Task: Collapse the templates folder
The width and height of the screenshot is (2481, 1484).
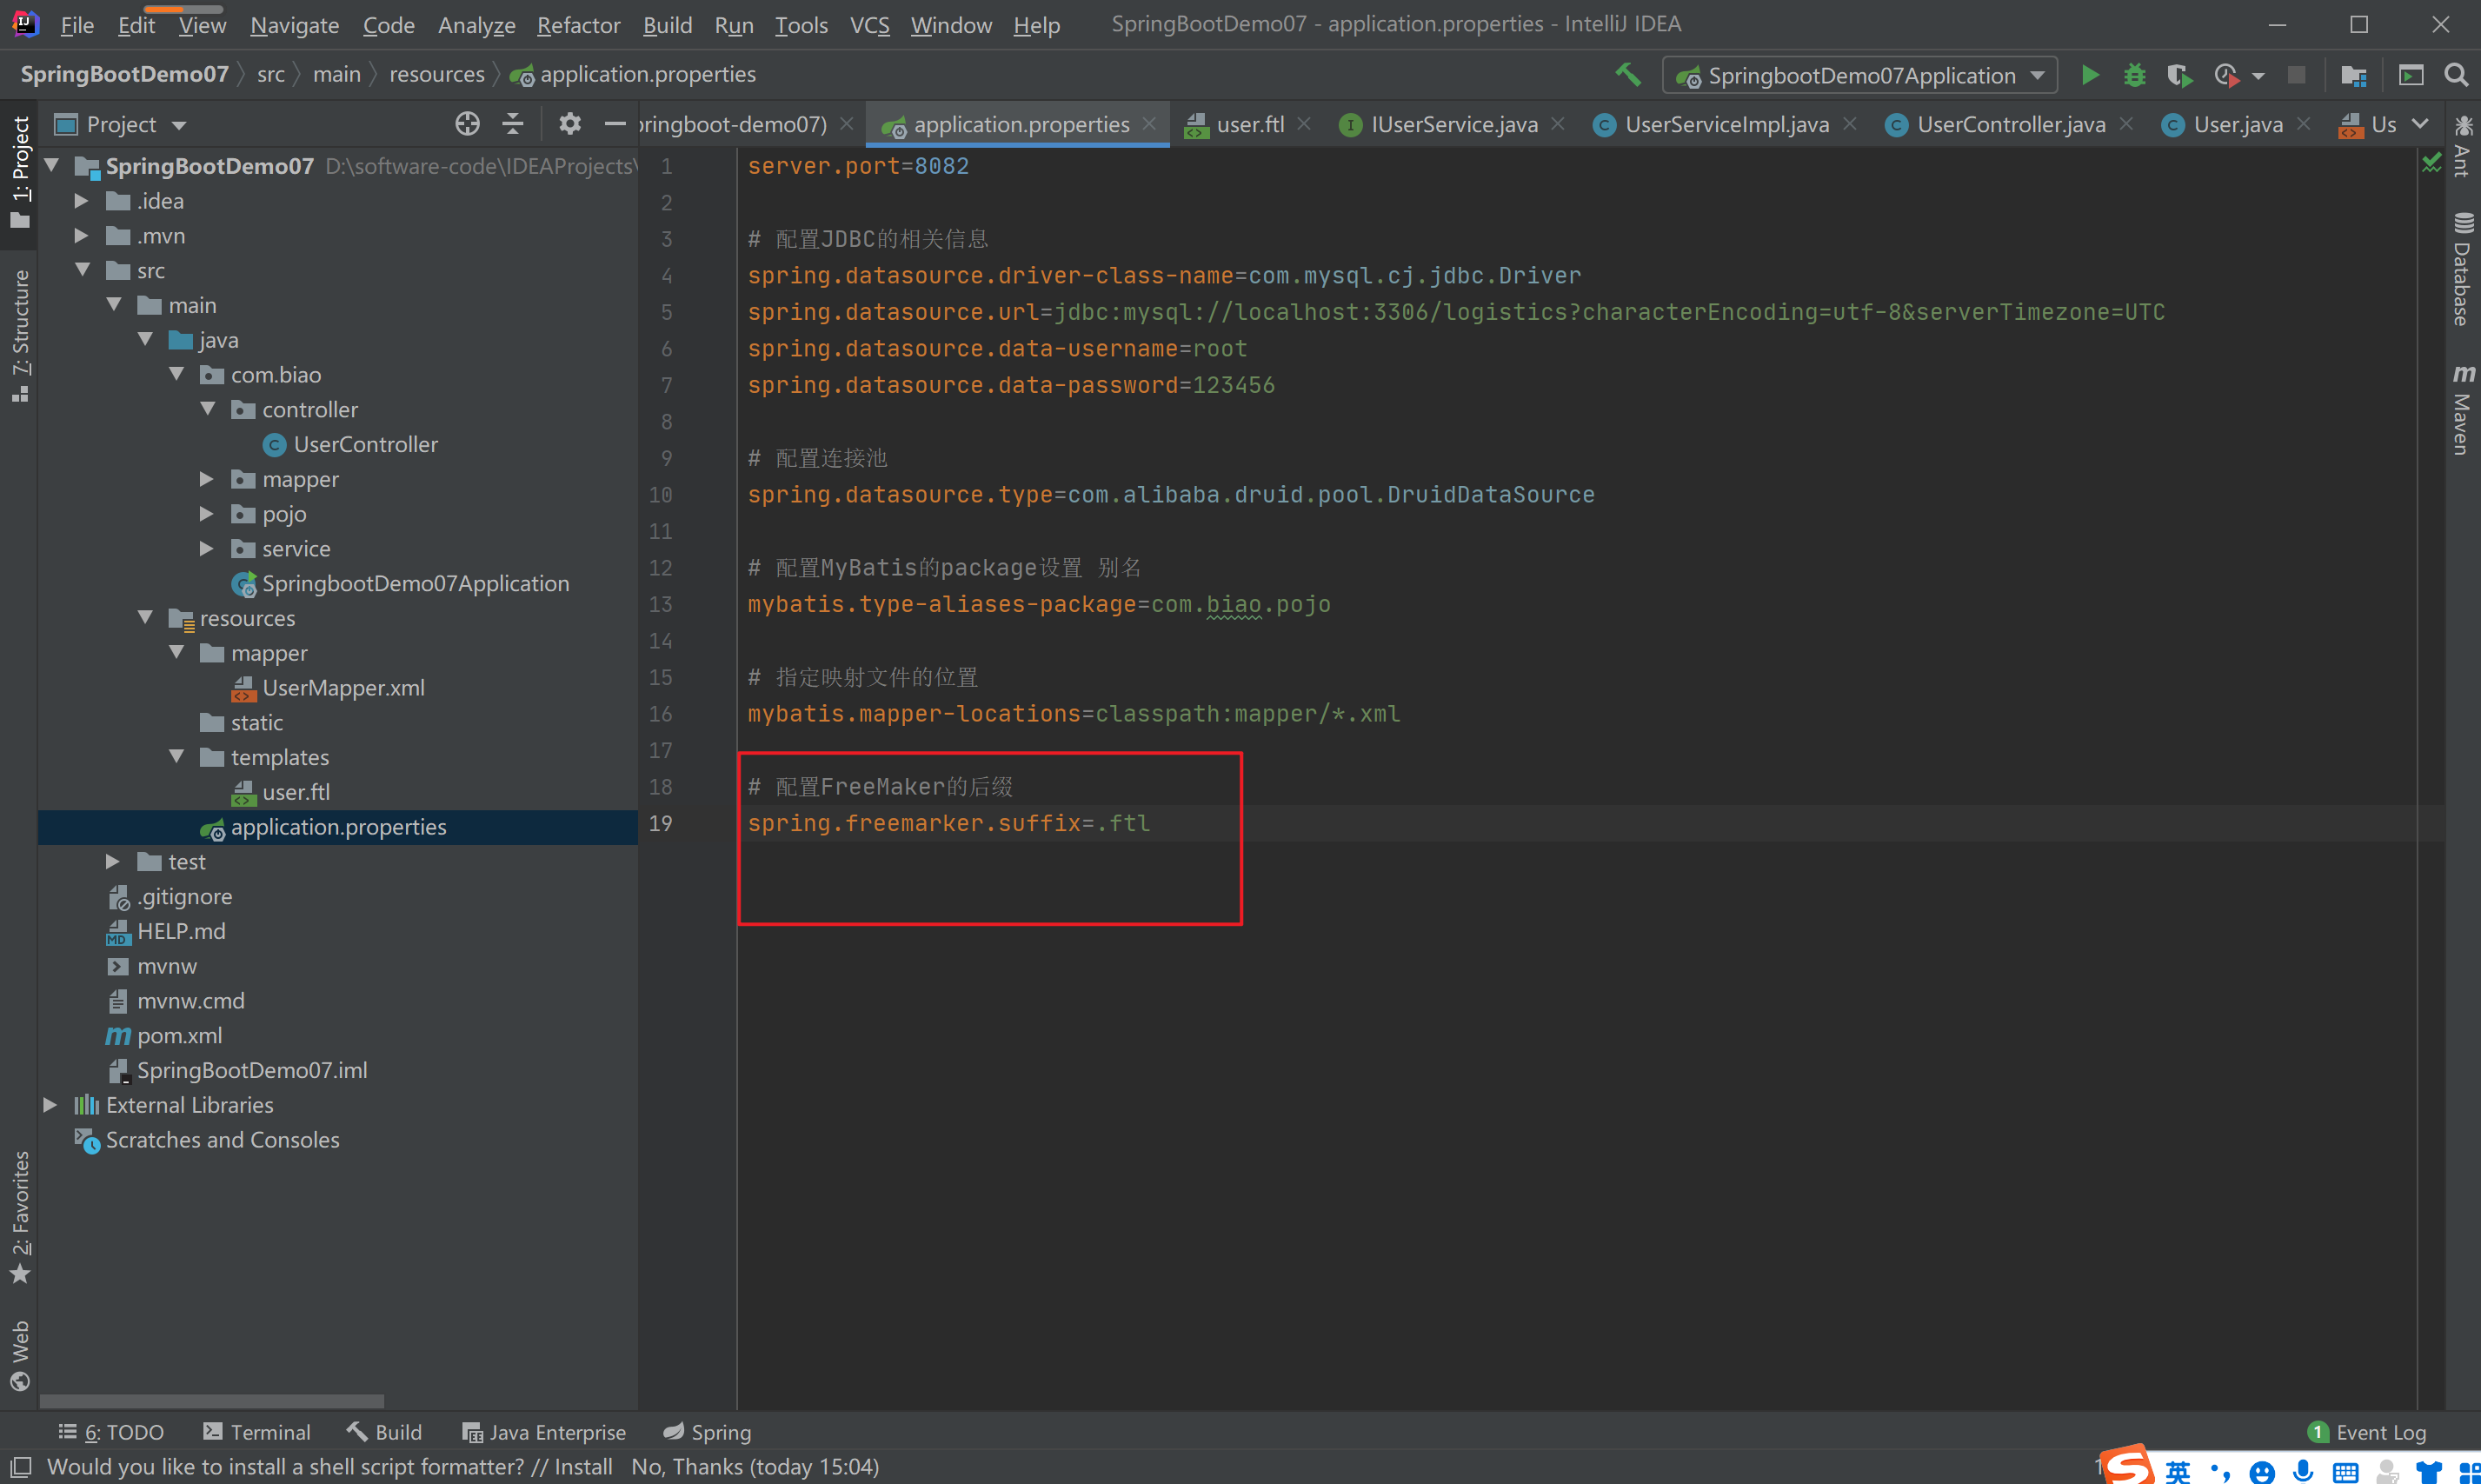Action: [177, 757]
